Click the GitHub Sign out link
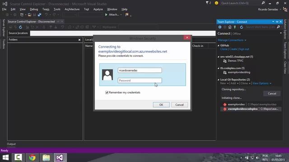This screenshot has width=289, height=162. 244,49
